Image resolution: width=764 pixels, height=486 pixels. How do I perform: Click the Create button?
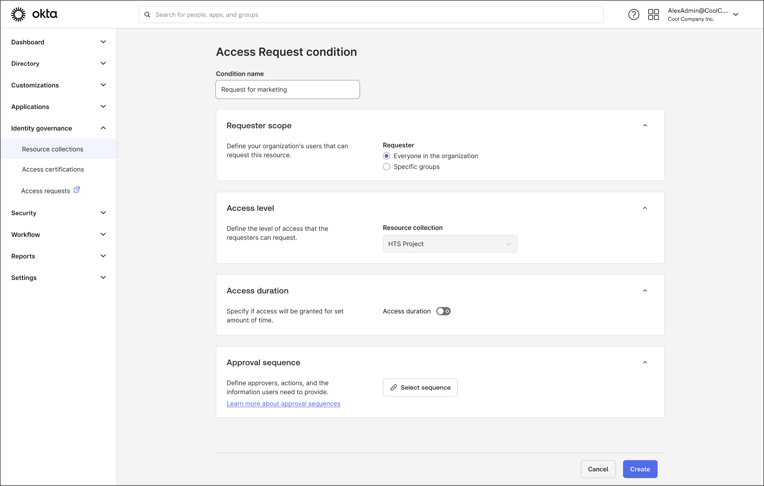pos(640,469)
